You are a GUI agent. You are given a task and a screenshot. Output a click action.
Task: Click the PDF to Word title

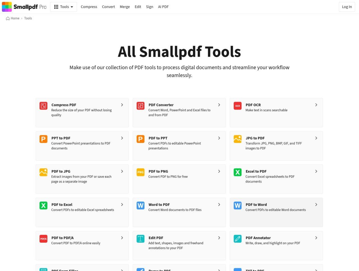tap(256, 205)
